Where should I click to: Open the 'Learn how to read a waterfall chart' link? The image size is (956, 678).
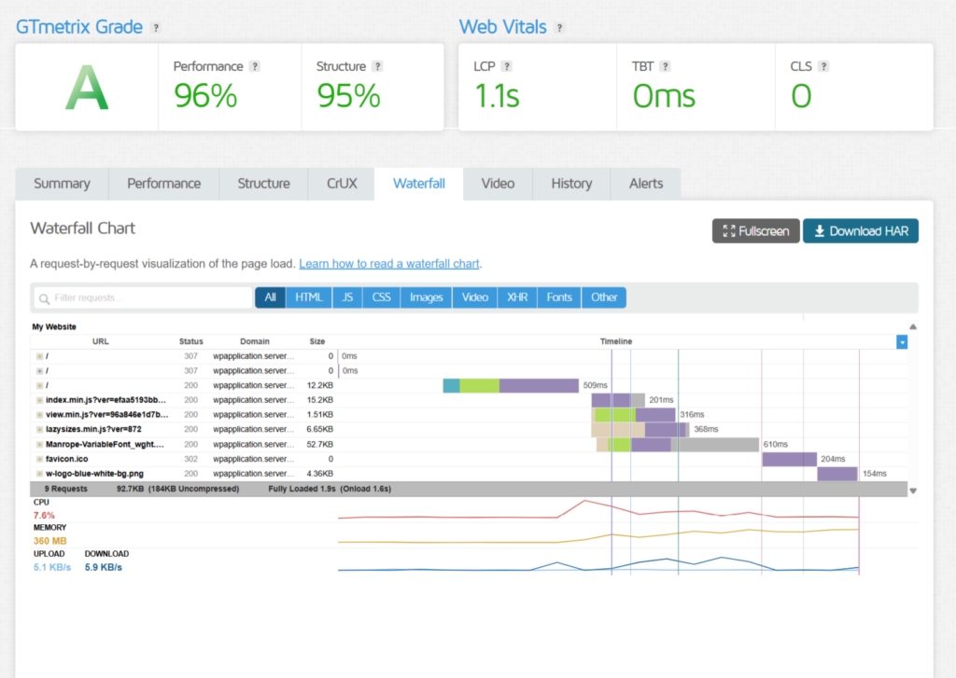click(389, 264)
